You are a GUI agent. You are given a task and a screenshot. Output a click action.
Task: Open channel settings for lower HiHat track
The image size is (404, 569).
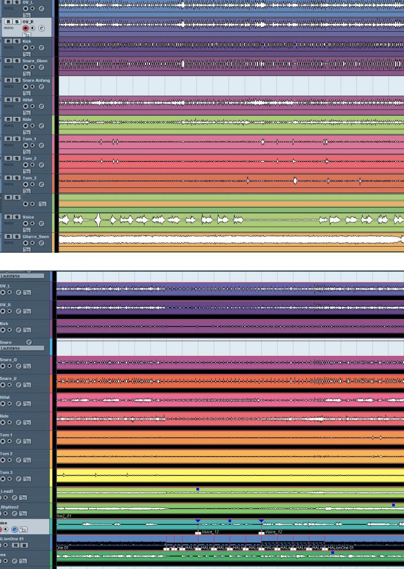tap(19, 404)
